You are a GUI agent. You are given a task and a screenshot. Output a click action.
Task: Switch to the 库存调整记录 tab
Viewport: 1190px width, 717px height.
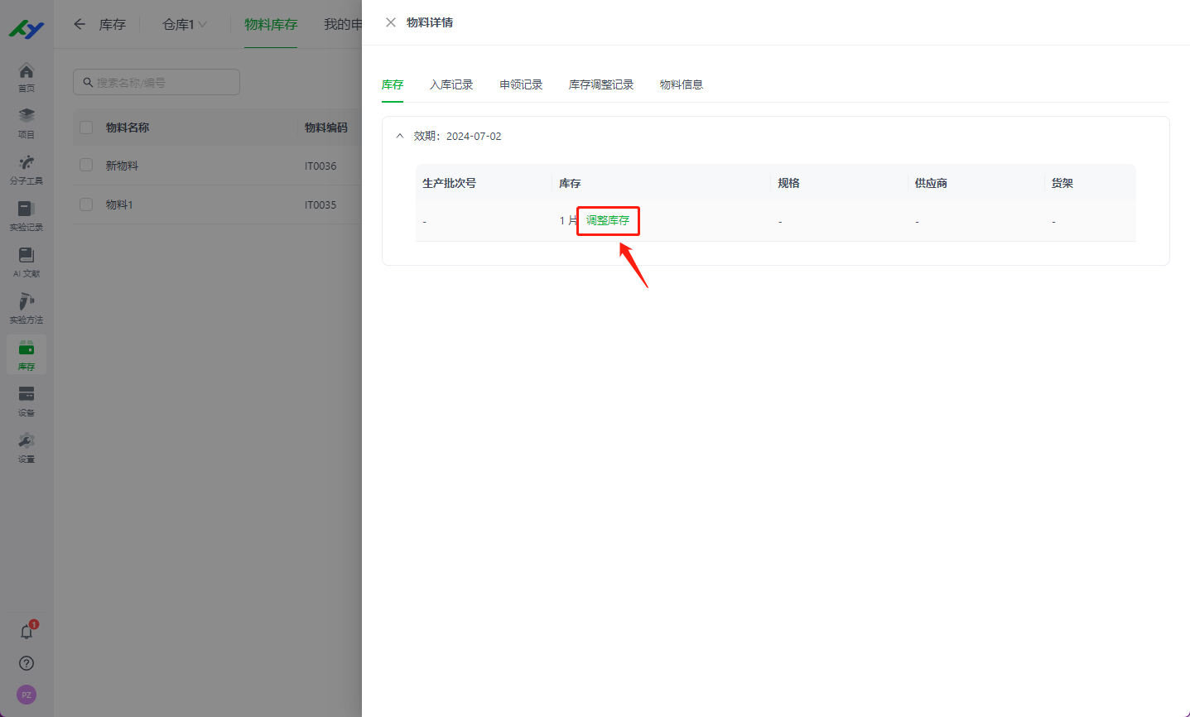(x=600, y=84)
